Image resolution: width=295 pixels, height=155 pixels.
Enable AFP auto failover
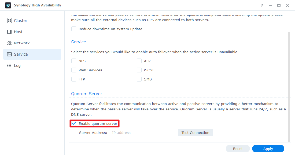(x=139, y=61)
